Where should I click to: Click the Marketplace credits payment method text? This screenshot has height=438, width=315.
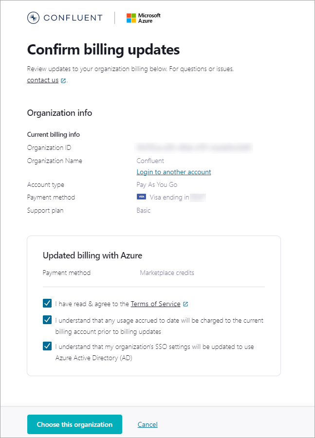coord(167,273)
